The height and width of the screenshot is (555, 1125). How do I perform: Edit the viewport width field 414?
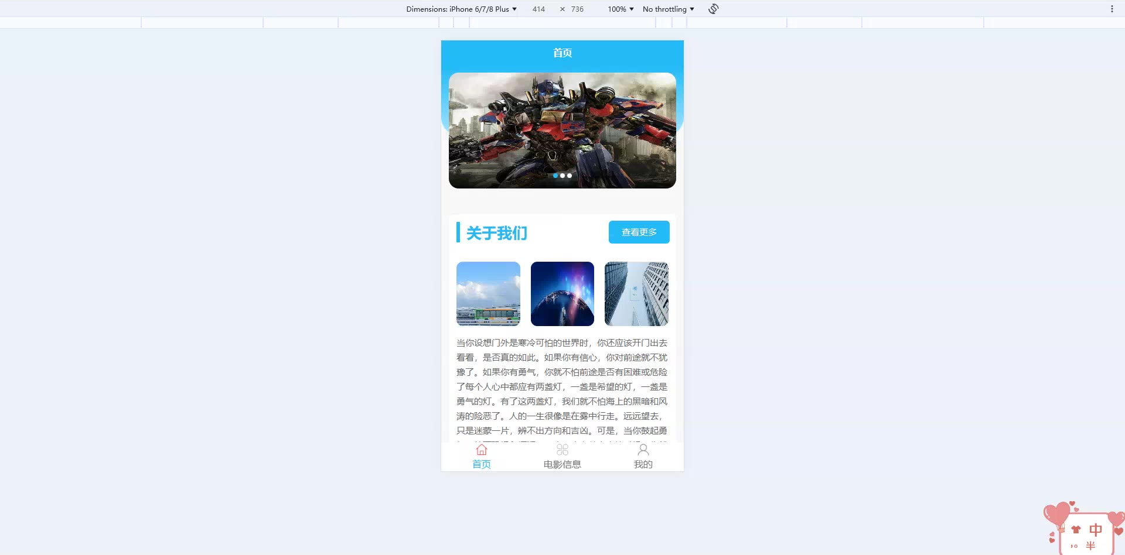(x=538, y=9)
